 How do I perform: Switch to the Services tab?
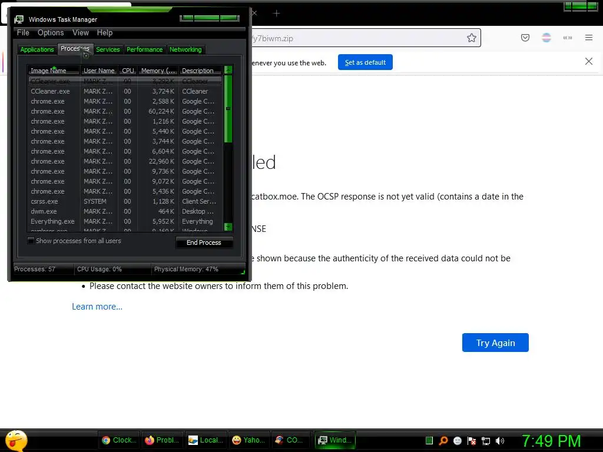108,49
